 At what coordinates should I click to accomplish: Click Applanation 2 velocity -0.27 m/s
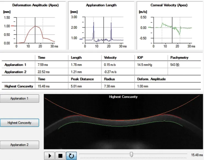click(110, 72)
